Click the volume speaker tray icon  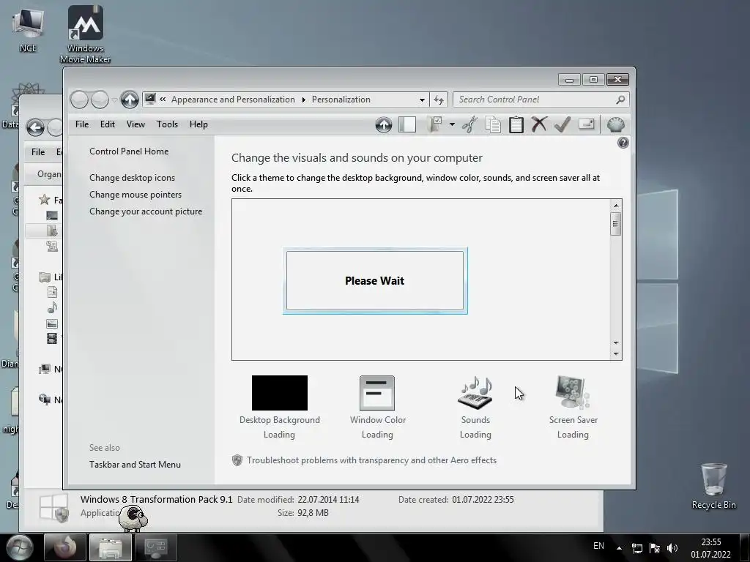point(672,548)
